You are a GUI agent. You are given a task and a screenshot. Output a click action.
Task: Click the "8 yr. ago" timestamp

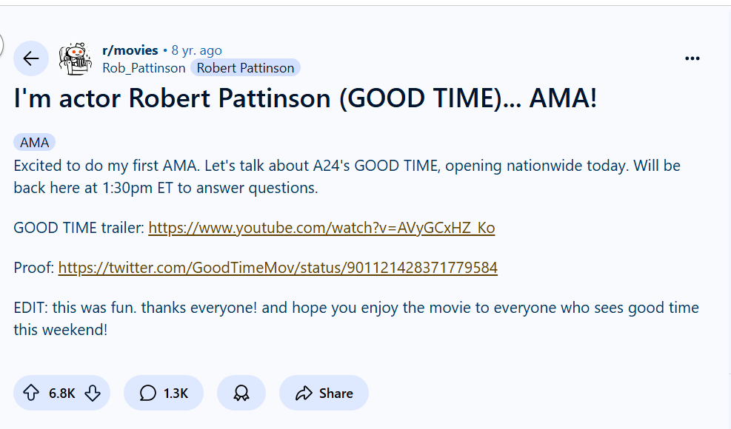point(196,50)
